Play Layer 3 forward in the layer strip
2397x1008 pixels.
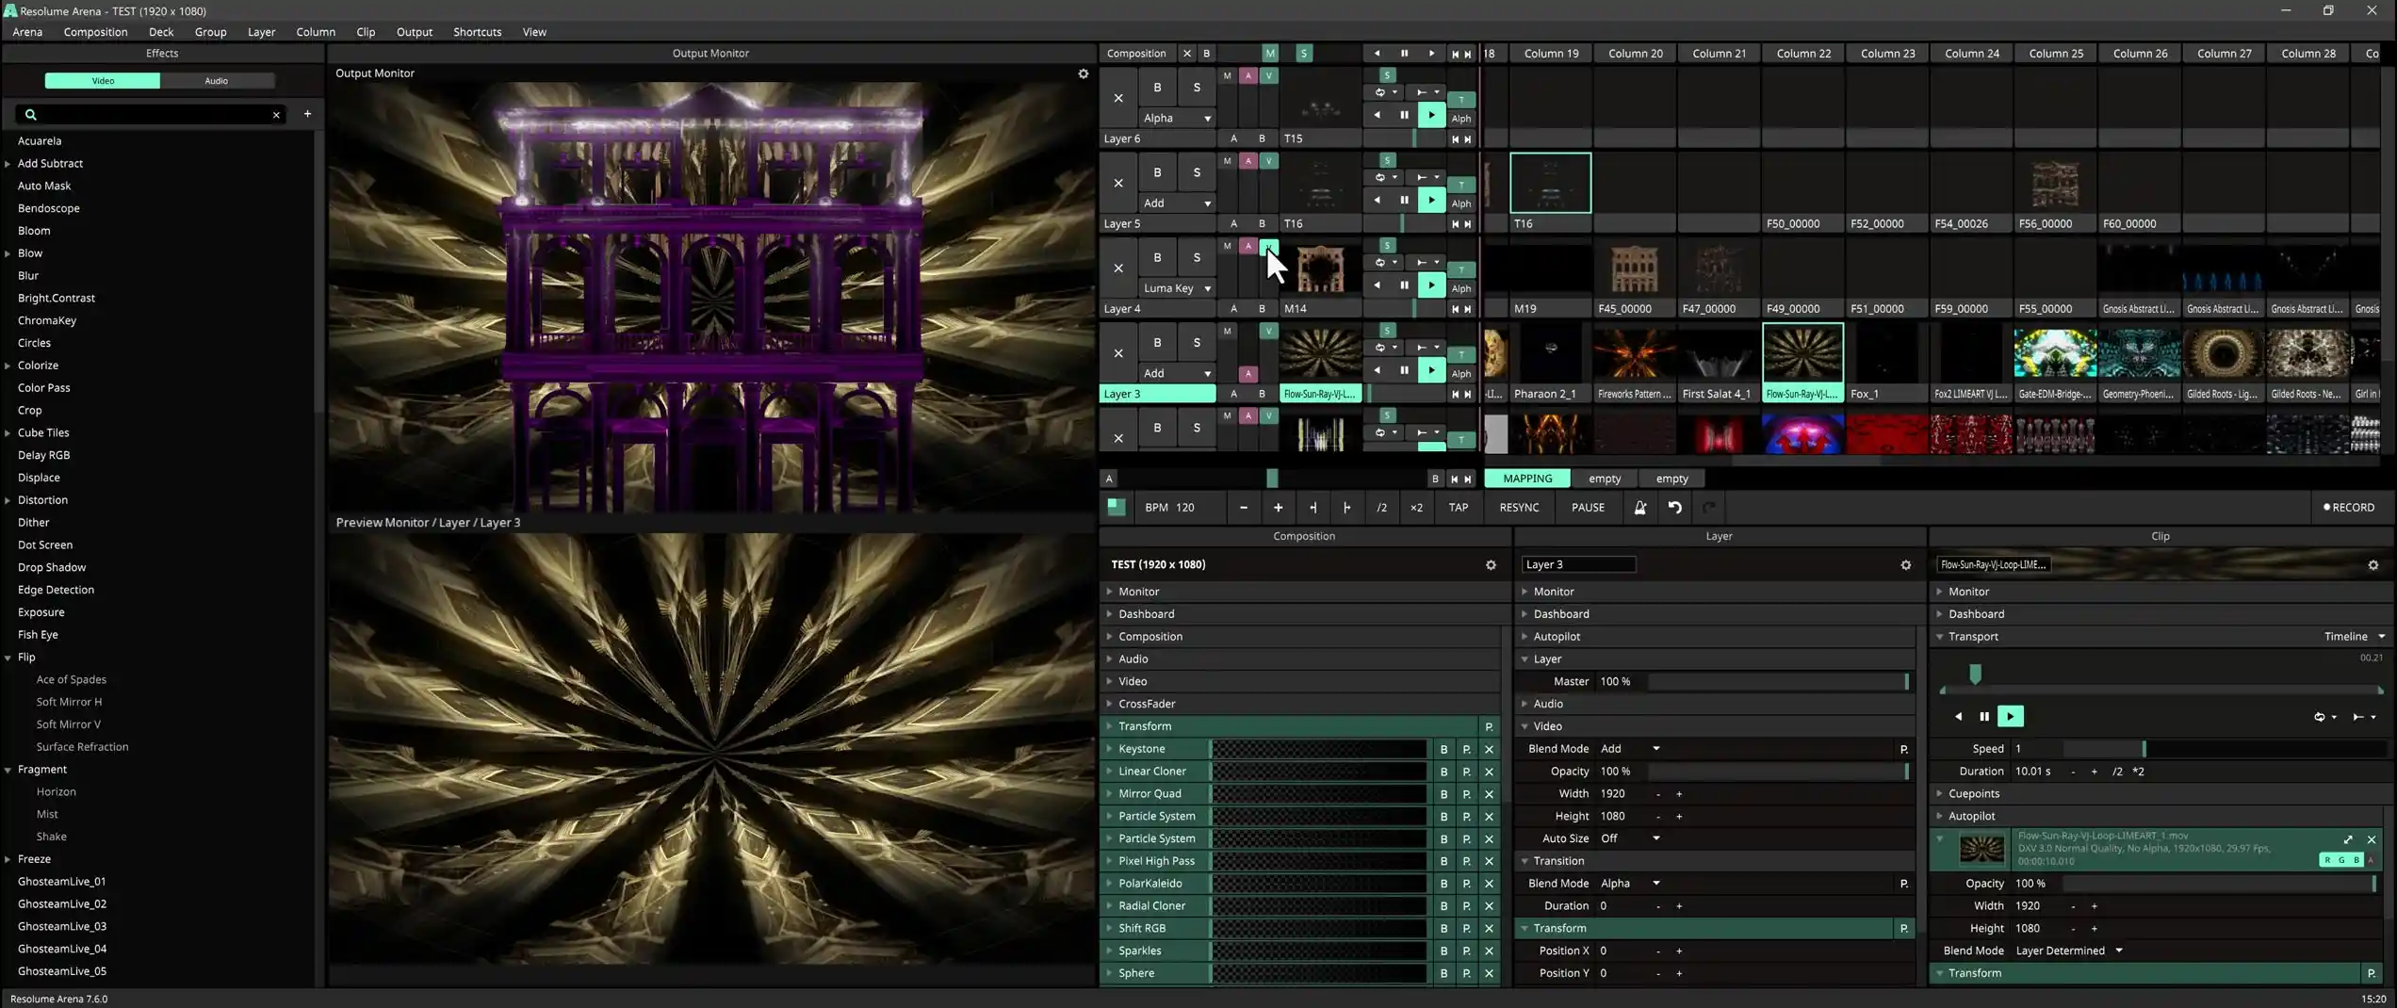pyautogui.click(x=1431, y=370)
